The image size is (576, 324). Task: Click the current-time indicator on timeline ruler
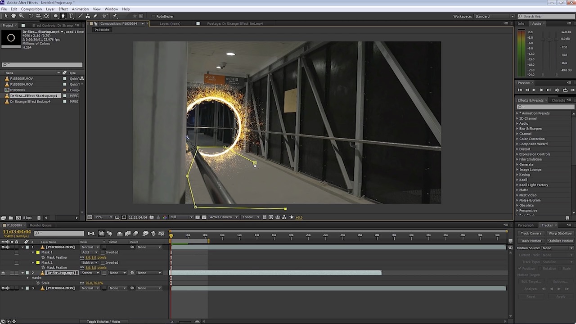click(171, 235)
